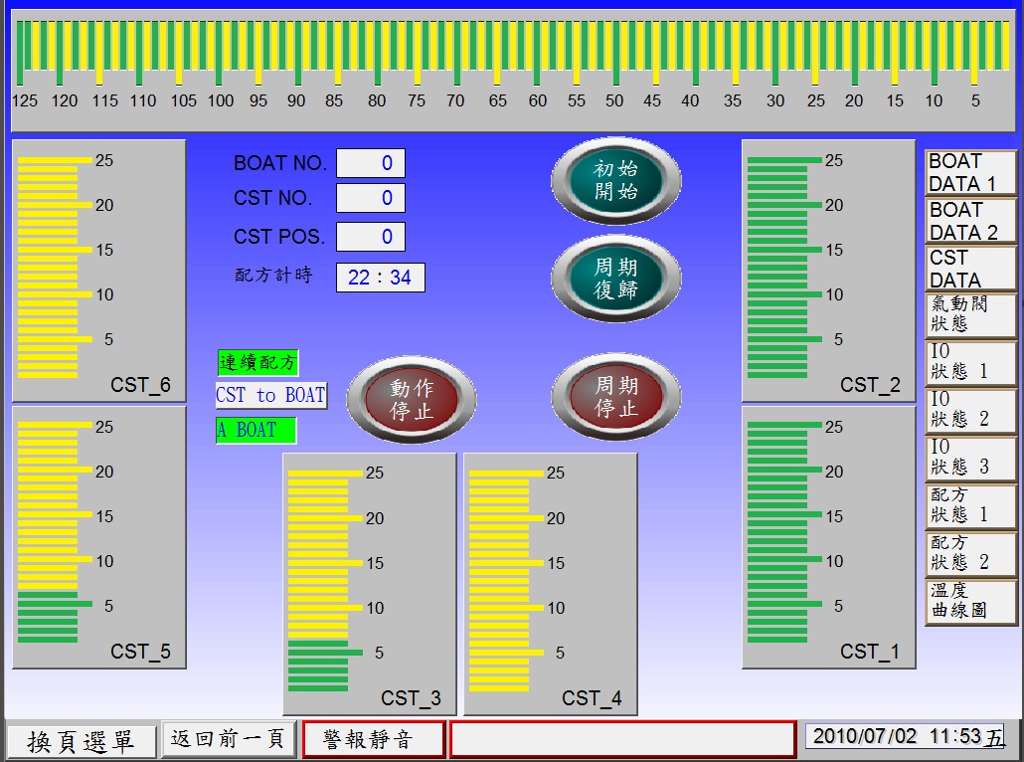The width and height of the screenshot is (1024, 762).
Task: Open the BOAT DATA 2 page
Action: [x=970, y=221]
